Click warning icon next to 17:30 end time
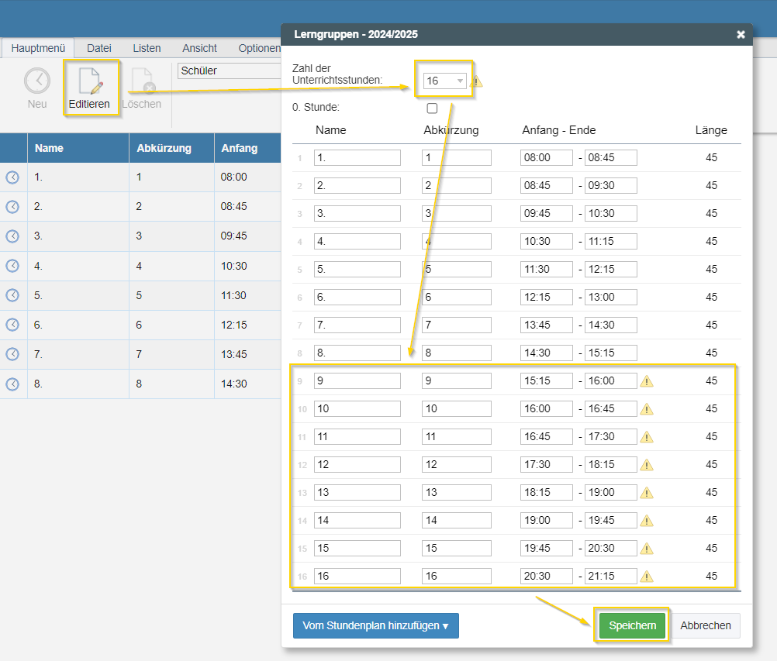The height and width of the screenshot is (661, 777). (x=647, y=437)
